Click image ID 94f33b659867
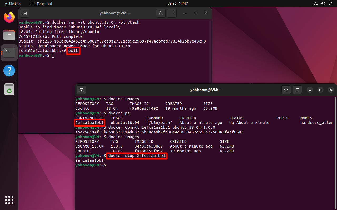This screenshot has width=337, height=210. (x=149, y=146)
